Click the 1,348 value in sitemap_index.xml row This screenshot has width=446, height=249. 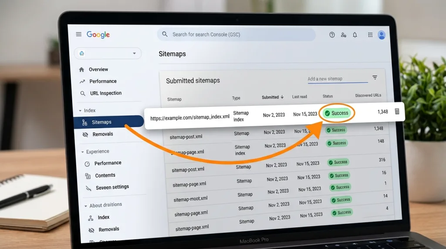pos(382,112)
